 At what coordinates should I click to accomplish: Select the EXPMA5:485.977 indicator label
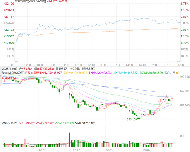point(51,73)
